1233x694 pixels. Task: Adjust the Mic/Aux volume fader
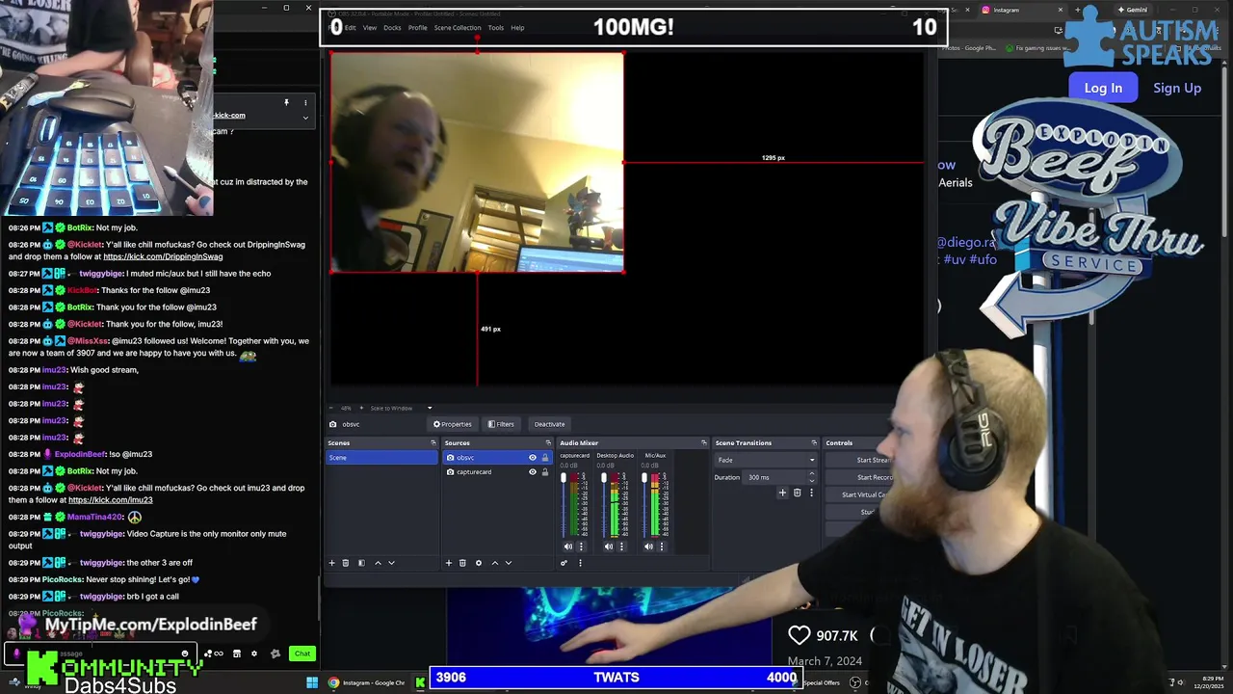coord(644,478)
